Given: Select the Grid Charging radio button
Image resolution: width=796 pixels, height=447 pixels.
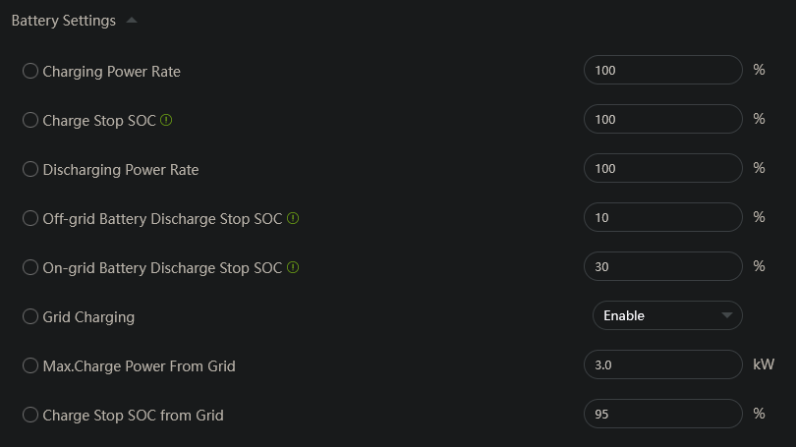Looking at the screenshot, I should (x=30, y=316).
